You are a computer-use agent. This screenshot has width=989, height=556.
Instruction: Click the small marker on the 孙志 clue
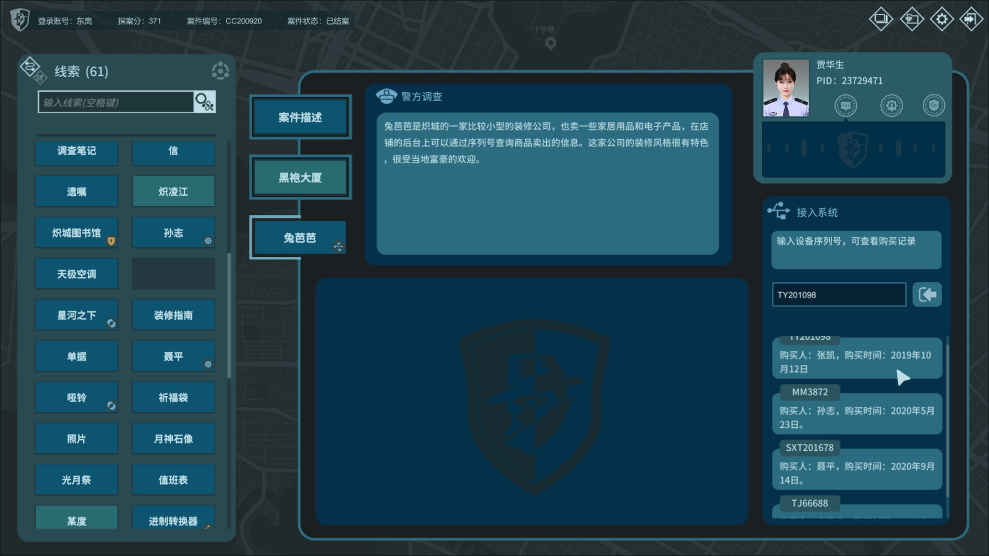point(208,241)
